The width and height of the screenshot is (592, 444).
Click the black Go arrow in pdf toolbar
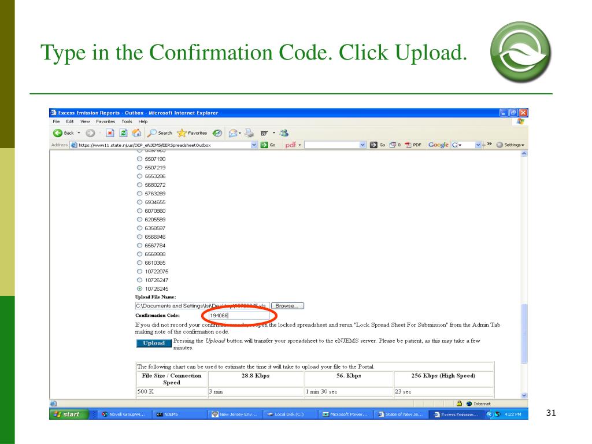373,145
